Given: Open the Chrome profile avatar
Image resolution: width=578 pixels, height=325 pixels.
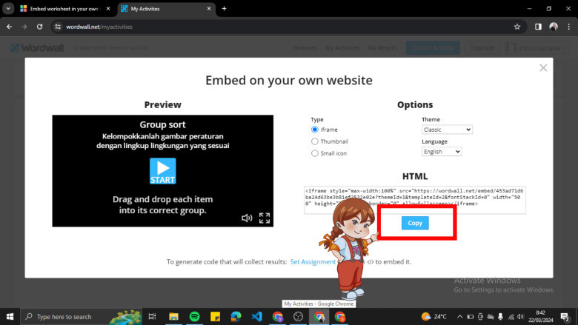Looking at the screenshot, I should point(554,27).
